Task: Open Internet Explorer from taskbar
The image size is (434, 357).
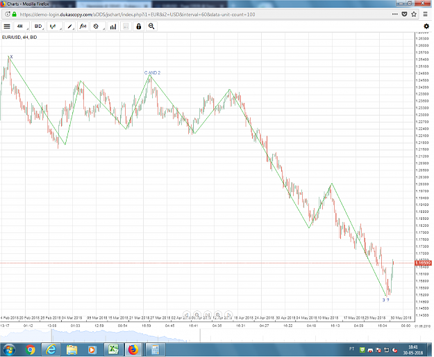Action: [51, 349]
